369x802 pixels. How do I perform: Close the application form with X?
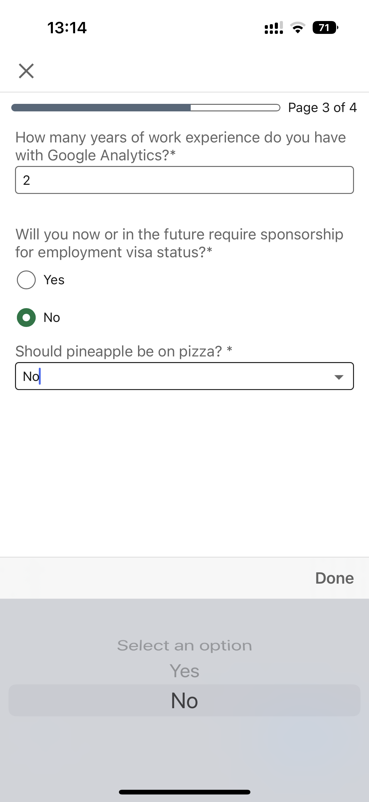(26, 71)
